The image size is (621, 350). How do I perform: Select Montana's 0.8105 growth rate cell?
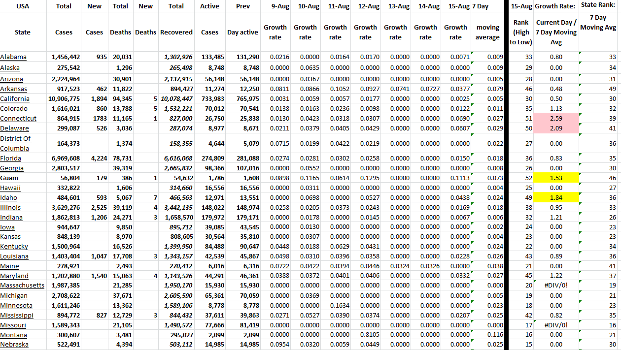pyautogui.click(x=365, y=335)
